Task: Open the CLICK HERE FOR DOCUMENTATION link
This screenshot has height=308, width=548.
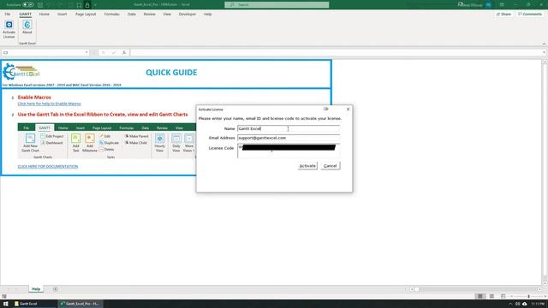Action: coord(48,167)
